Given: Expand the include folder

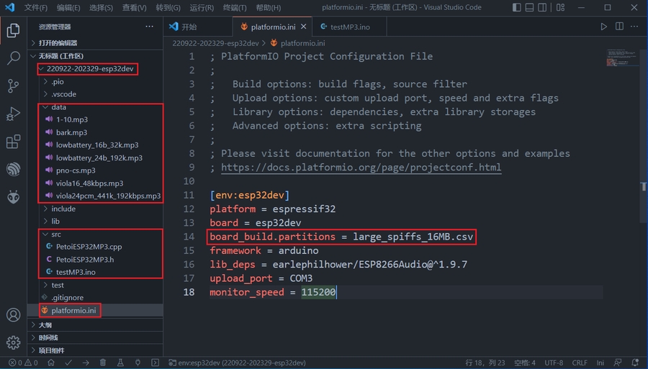Looking at the screenshot, I should pyautogui.click(x=63, y=209).
